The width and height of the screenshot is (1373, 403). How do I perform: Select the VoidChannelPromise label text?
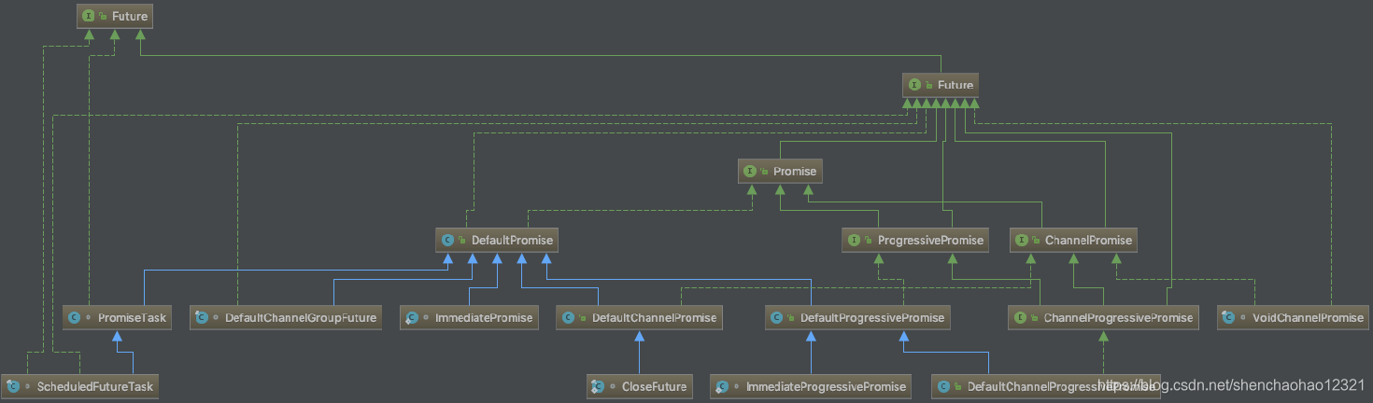(1309, 317)
